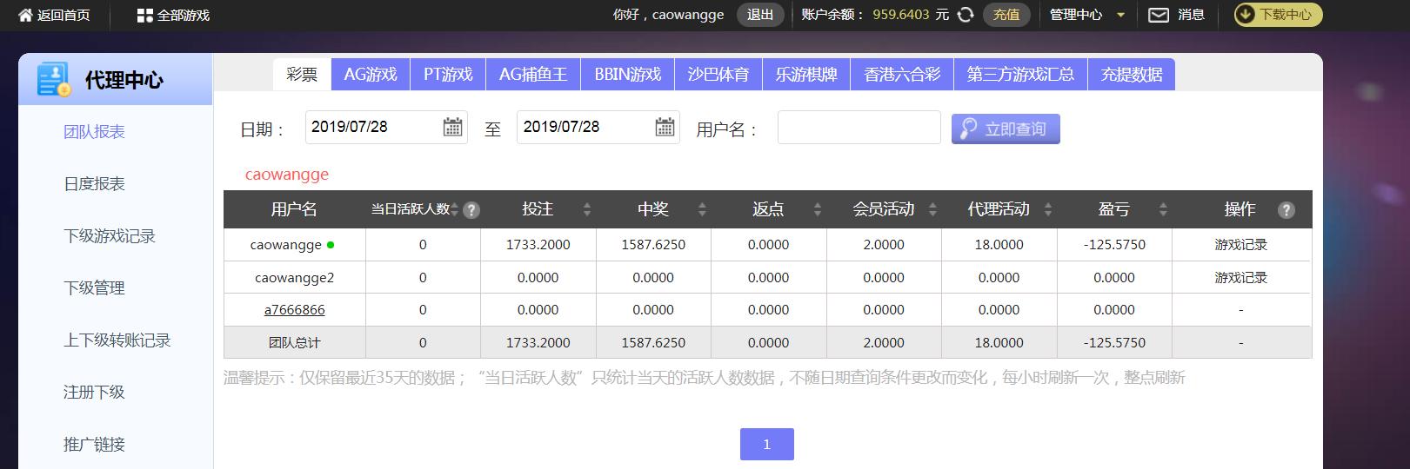Screen dimensions: 1410x469
Task: Switch to the AG游戏 tab
Action: click(371, 75)
